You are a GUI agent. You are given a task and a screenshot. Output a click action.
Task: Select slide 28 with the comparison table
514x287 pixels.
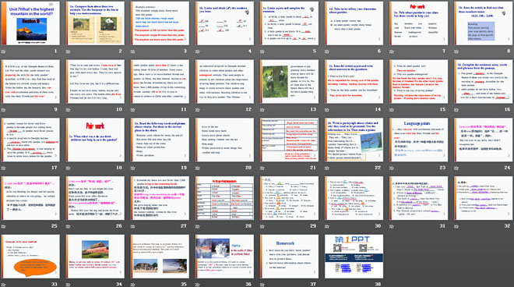[x=224, y=198]
